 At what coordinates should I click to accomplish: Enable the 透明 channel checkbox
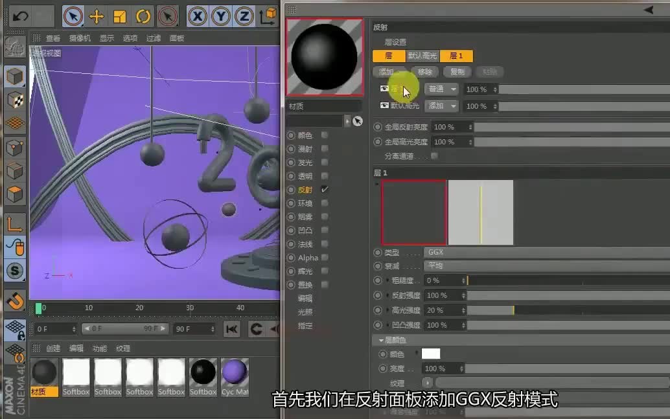point(325,176)
